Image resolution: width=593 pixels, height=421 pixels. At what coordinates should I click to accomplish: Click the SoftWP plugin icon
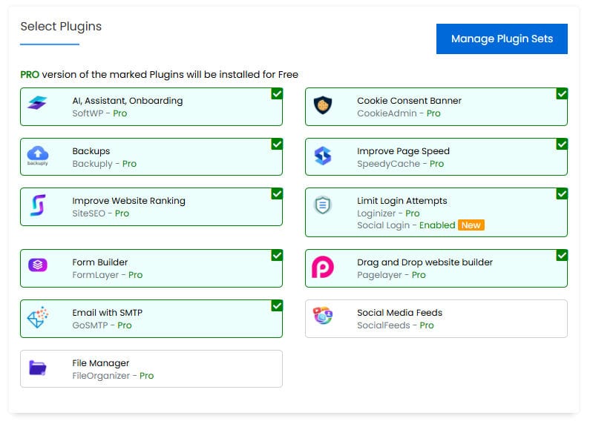click(37, 103)
